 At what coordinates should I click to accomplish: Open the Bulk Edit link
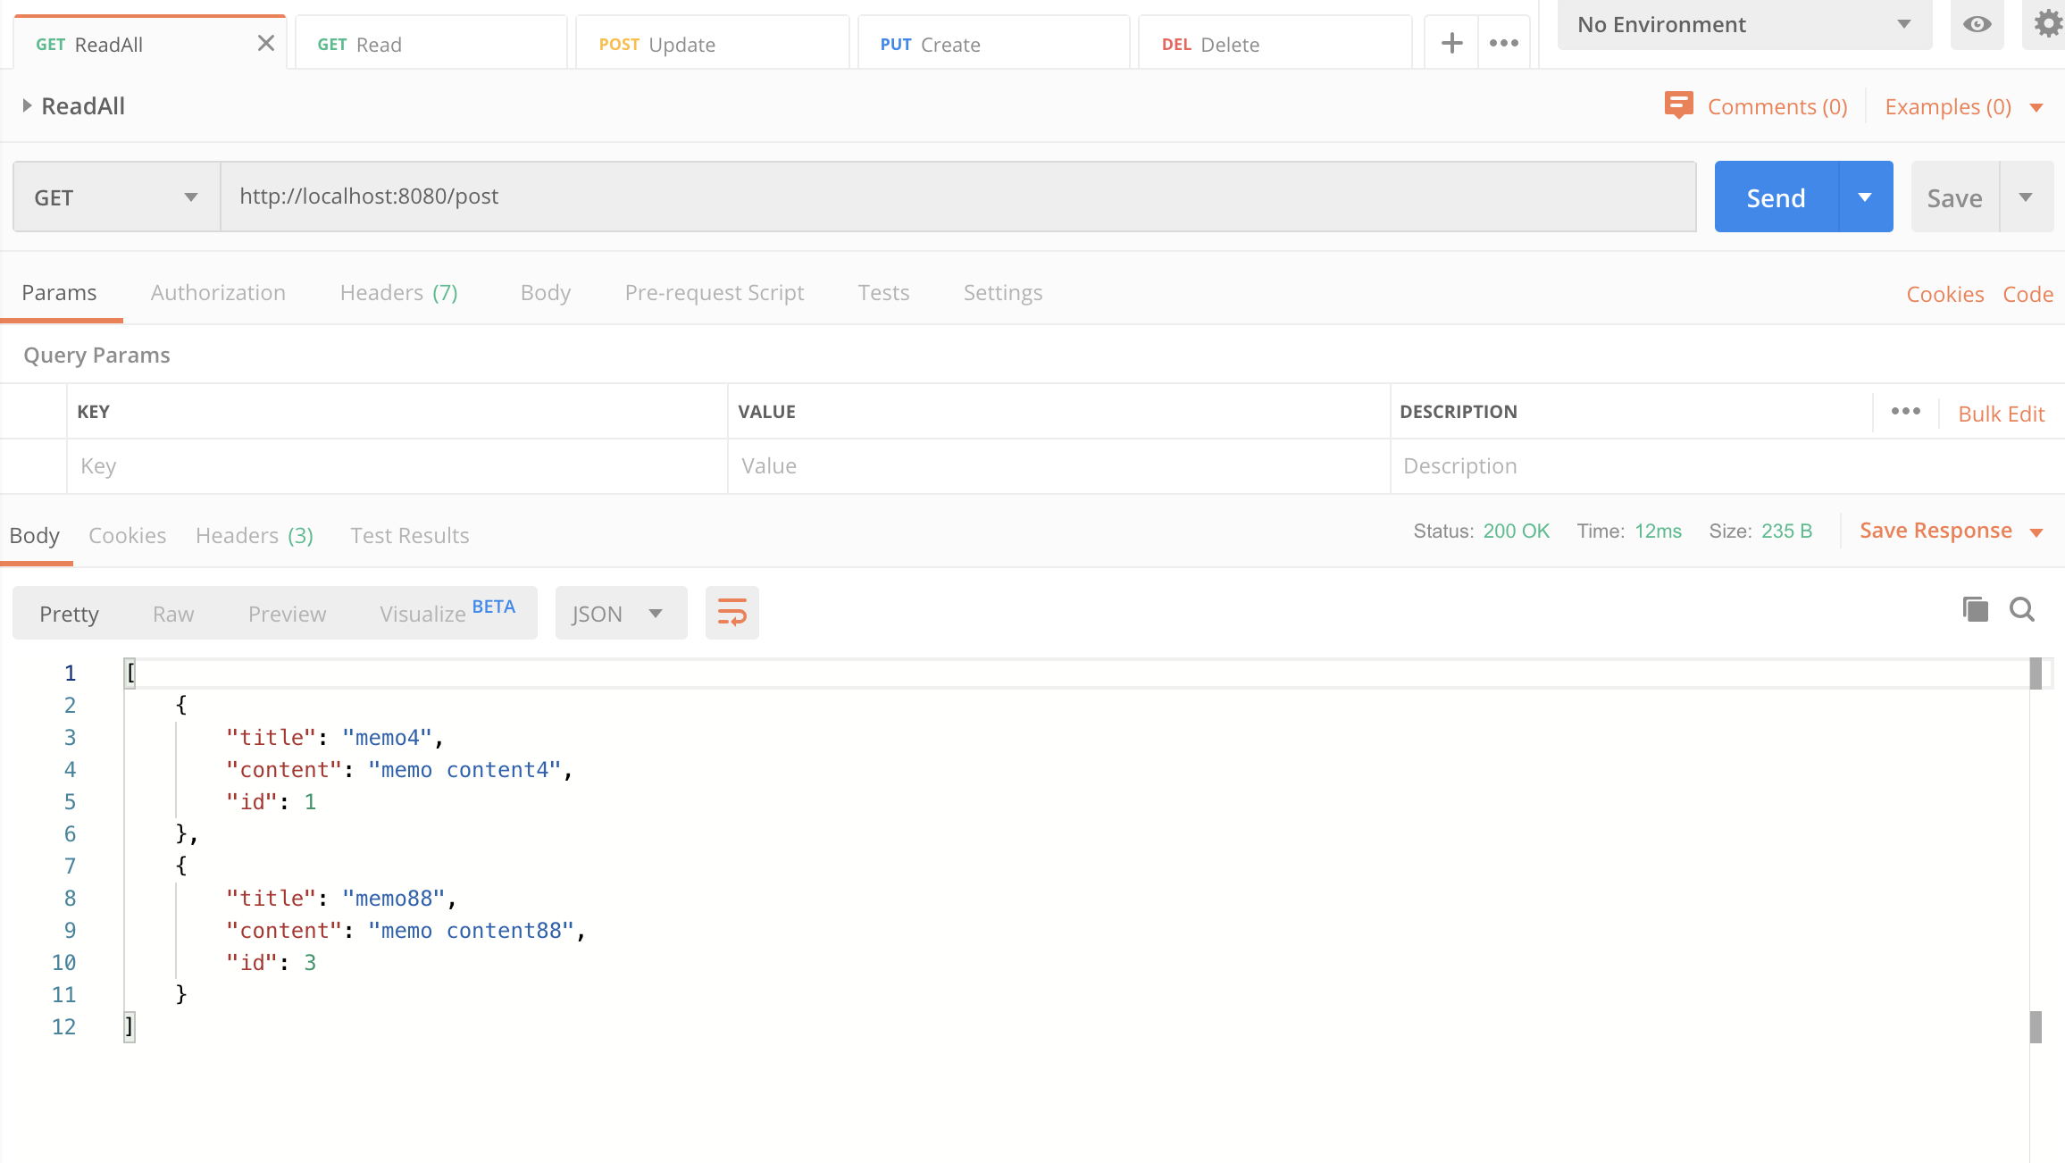click(x=2001, y=414)
